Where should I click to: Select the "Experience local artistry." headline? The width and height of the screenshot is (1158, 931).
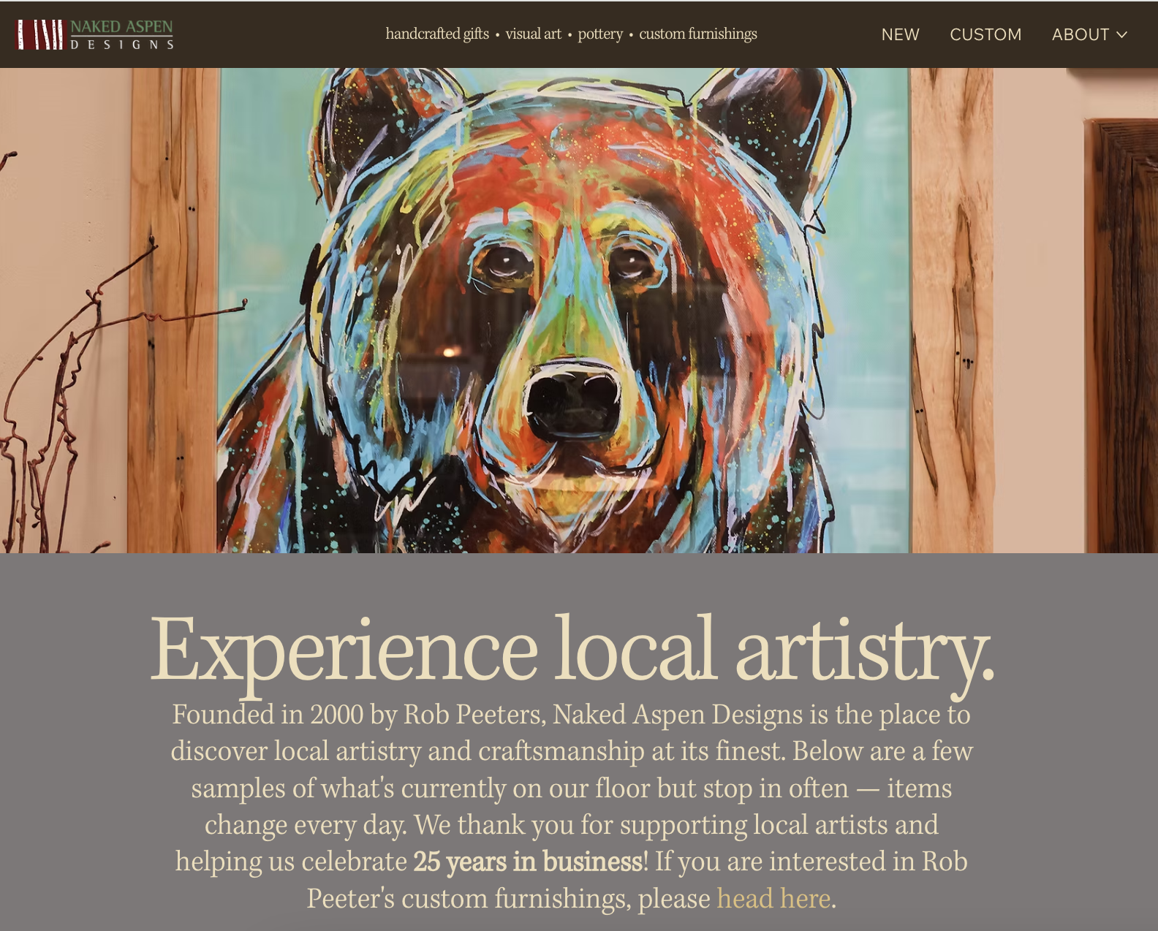tap(572, 649)
